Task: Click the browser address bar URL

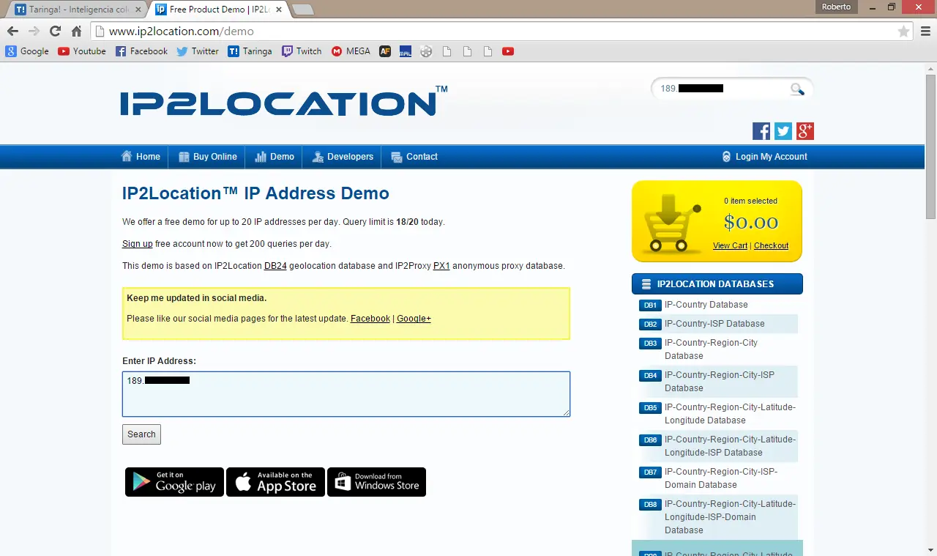Action: pos(181,31)
